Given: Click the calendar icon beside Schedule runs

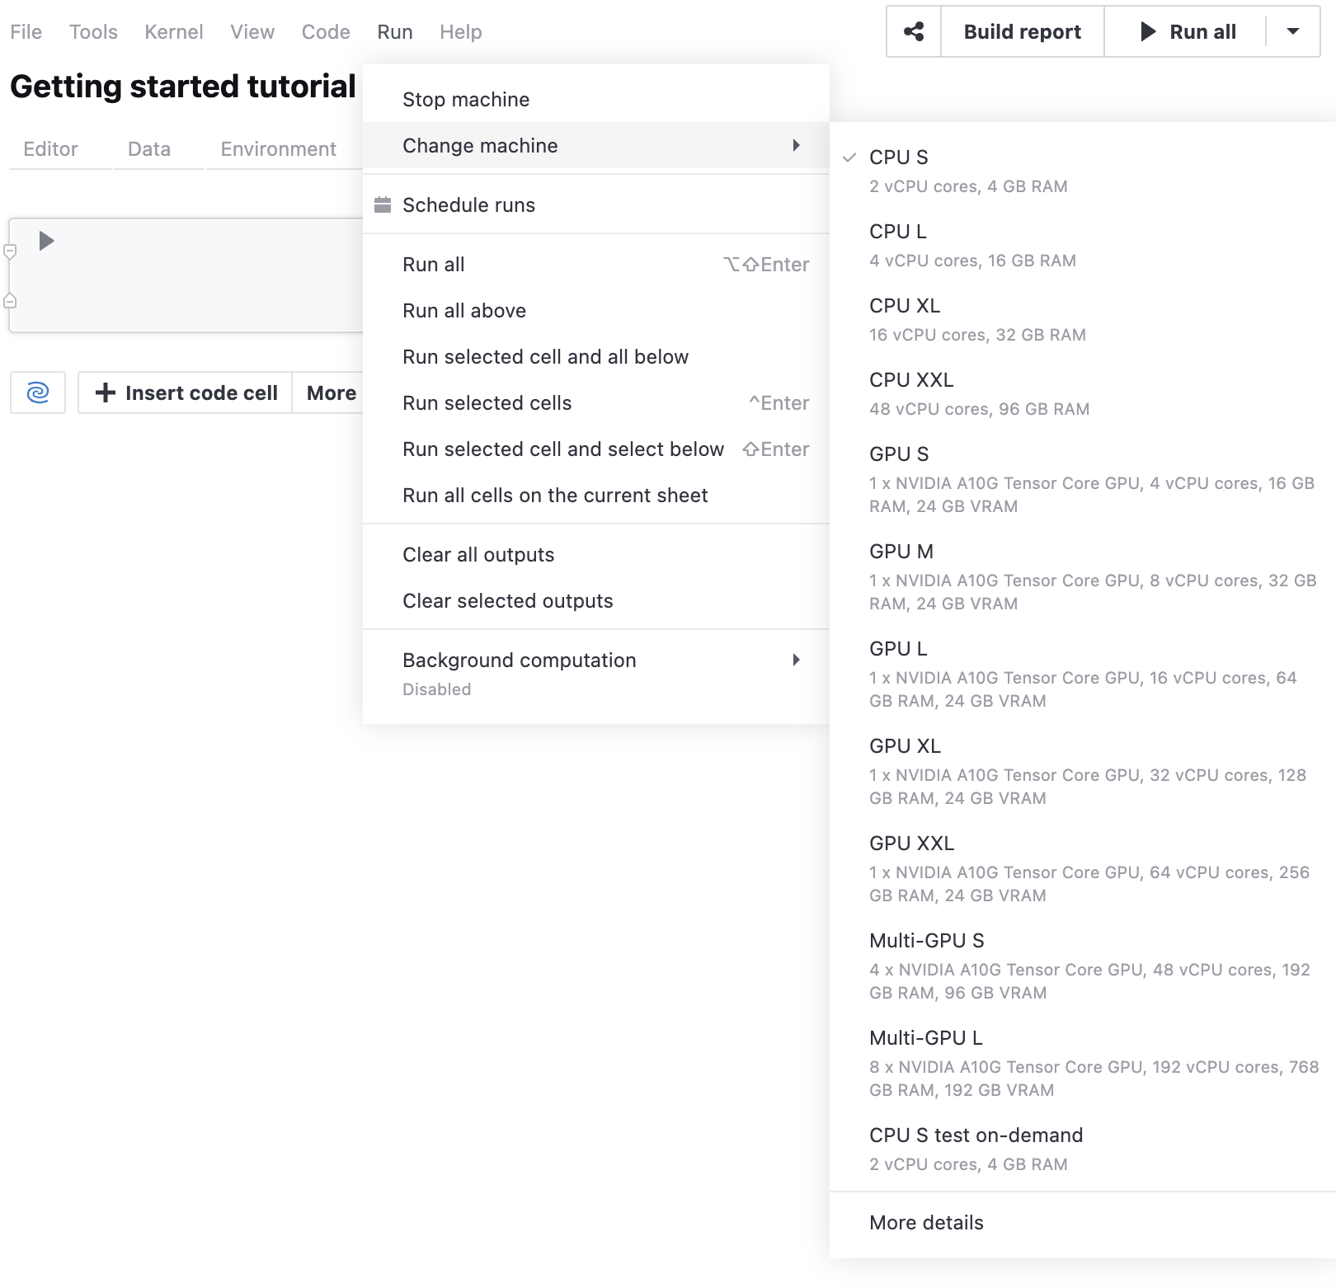Looking at the screenshot, I should pyautogui.click(x=383, y=204).
